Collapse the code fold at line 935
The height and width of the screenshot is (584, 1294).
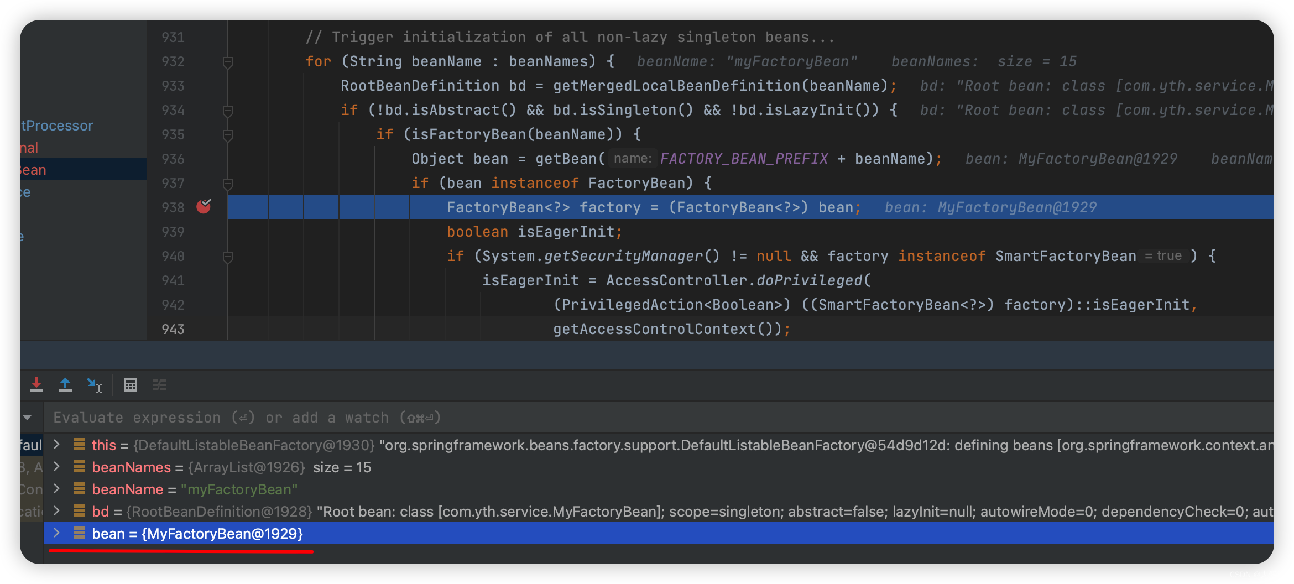(227, 135)
